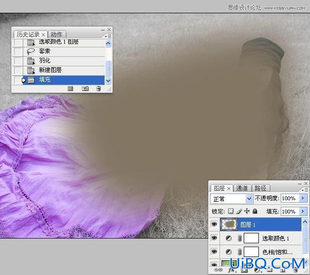Click 色相/饱和 mask link icon
310x275 pixels.
click(239, 252)
